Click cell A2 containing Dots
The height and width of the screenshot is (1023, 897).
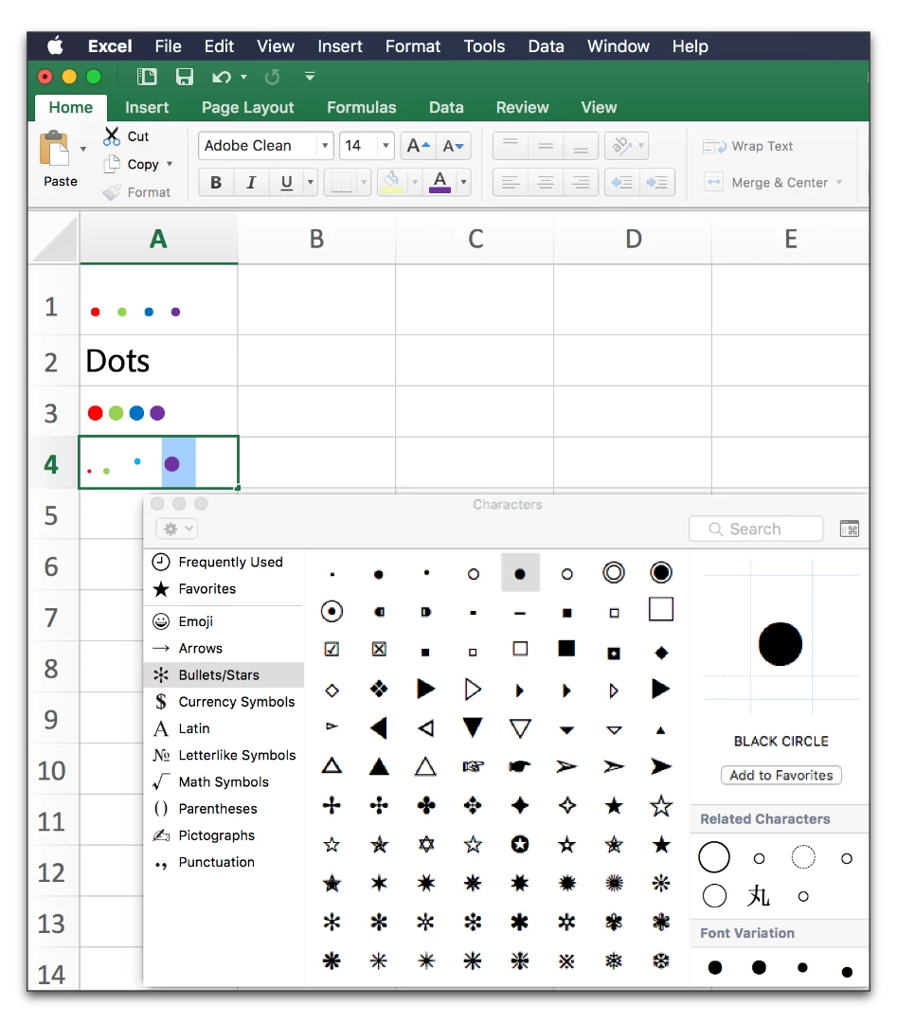[x=158, y=361]
